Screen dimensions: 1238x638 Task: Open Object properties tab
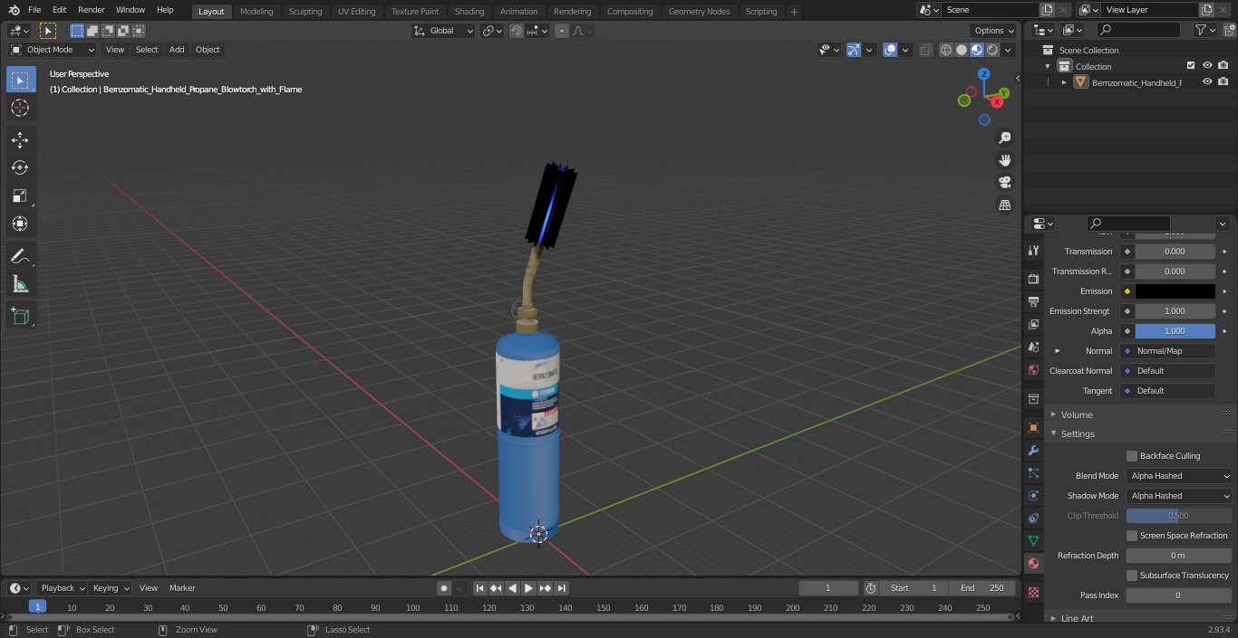point(1033,427)
